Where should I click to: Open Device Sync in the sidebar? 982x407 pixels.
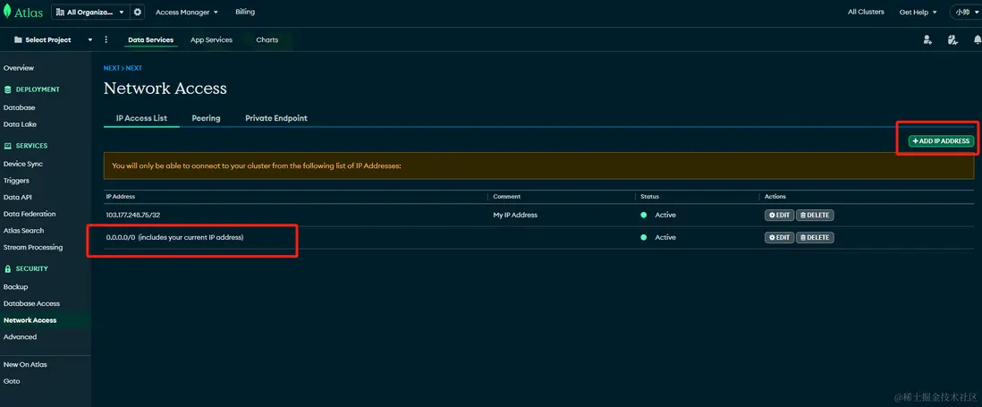click(23, 164)
